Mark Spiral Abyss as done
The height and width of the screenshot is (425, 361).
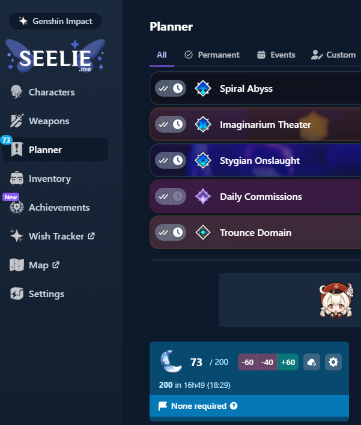click(x=163, y=88)
